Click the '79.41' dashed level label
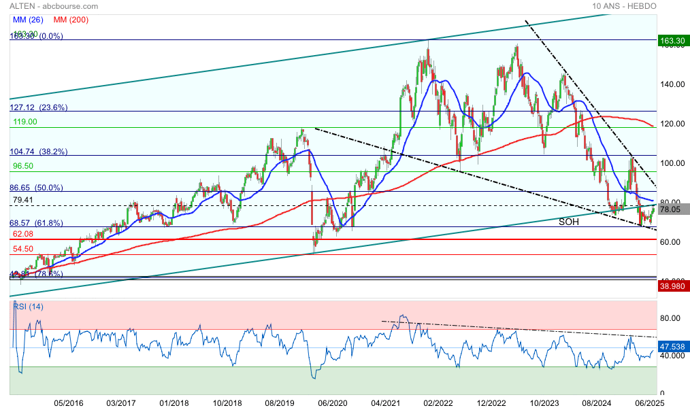This screenshot has width=690, height=410. 23,200
